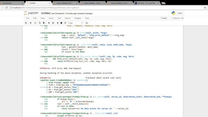The height and width of the screenshot is (117, 208).
Task: View site information icon in address bar
Action: click(11, 8)
